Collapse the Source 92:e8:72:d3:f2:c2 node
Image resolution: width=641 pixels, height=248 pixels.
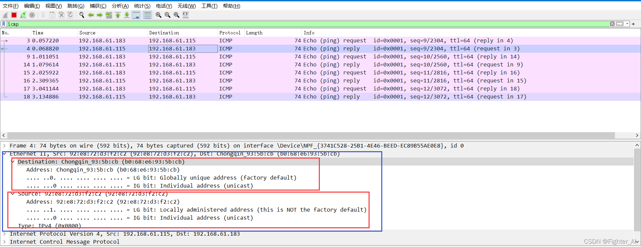click(13, 194)
